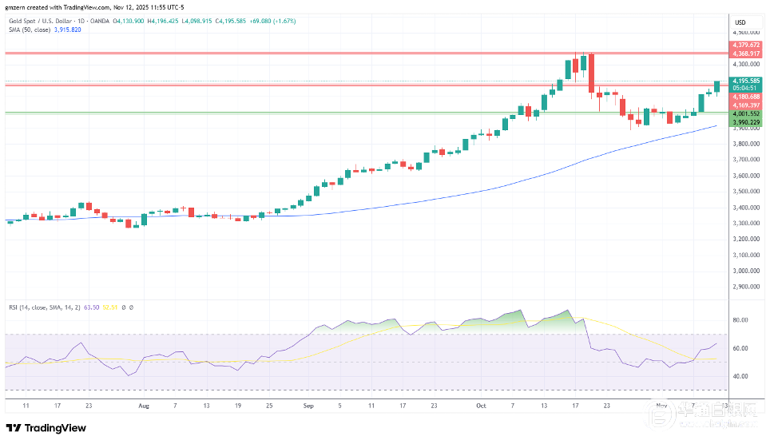Click the Aug label on time axis
Viewport: 770px width, 444px height.
(144, 405)
